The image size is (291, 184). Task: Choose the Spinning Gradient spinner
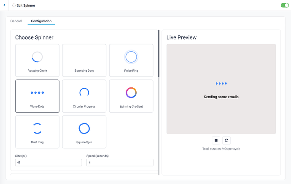click(x=131, y=96)
